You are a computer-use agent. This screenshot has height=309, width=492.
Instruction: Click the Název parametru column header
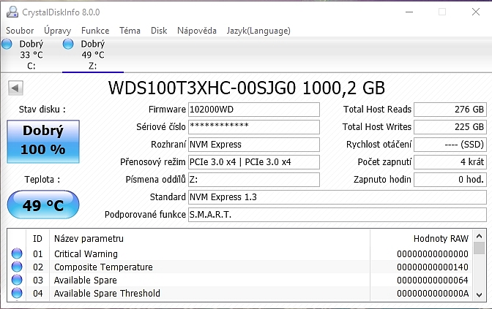click(209, 239)
